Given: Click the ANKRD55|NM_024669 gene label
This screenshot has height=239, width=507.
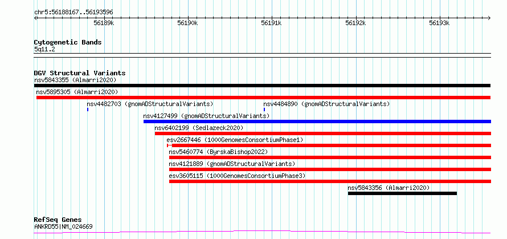Looking at the screenshot, I should 63,226.
